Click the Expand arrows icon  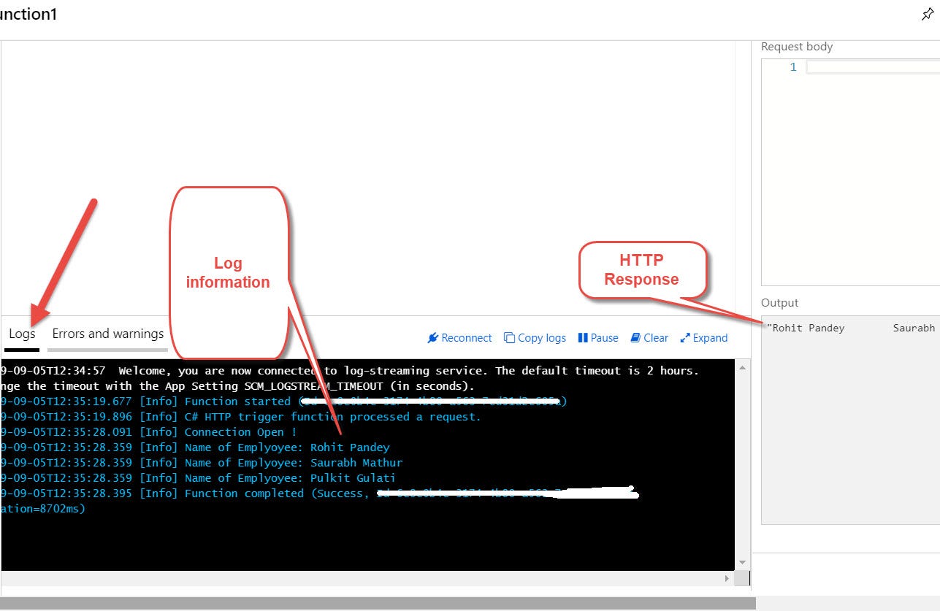tap(685, 337)
